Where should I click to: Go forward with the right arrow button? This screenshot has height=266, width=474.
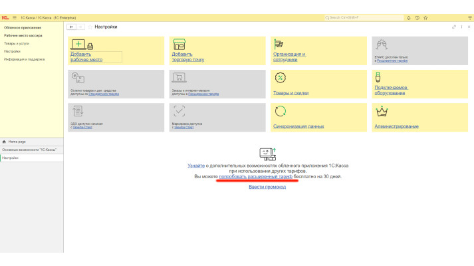[x=80, y=27]
